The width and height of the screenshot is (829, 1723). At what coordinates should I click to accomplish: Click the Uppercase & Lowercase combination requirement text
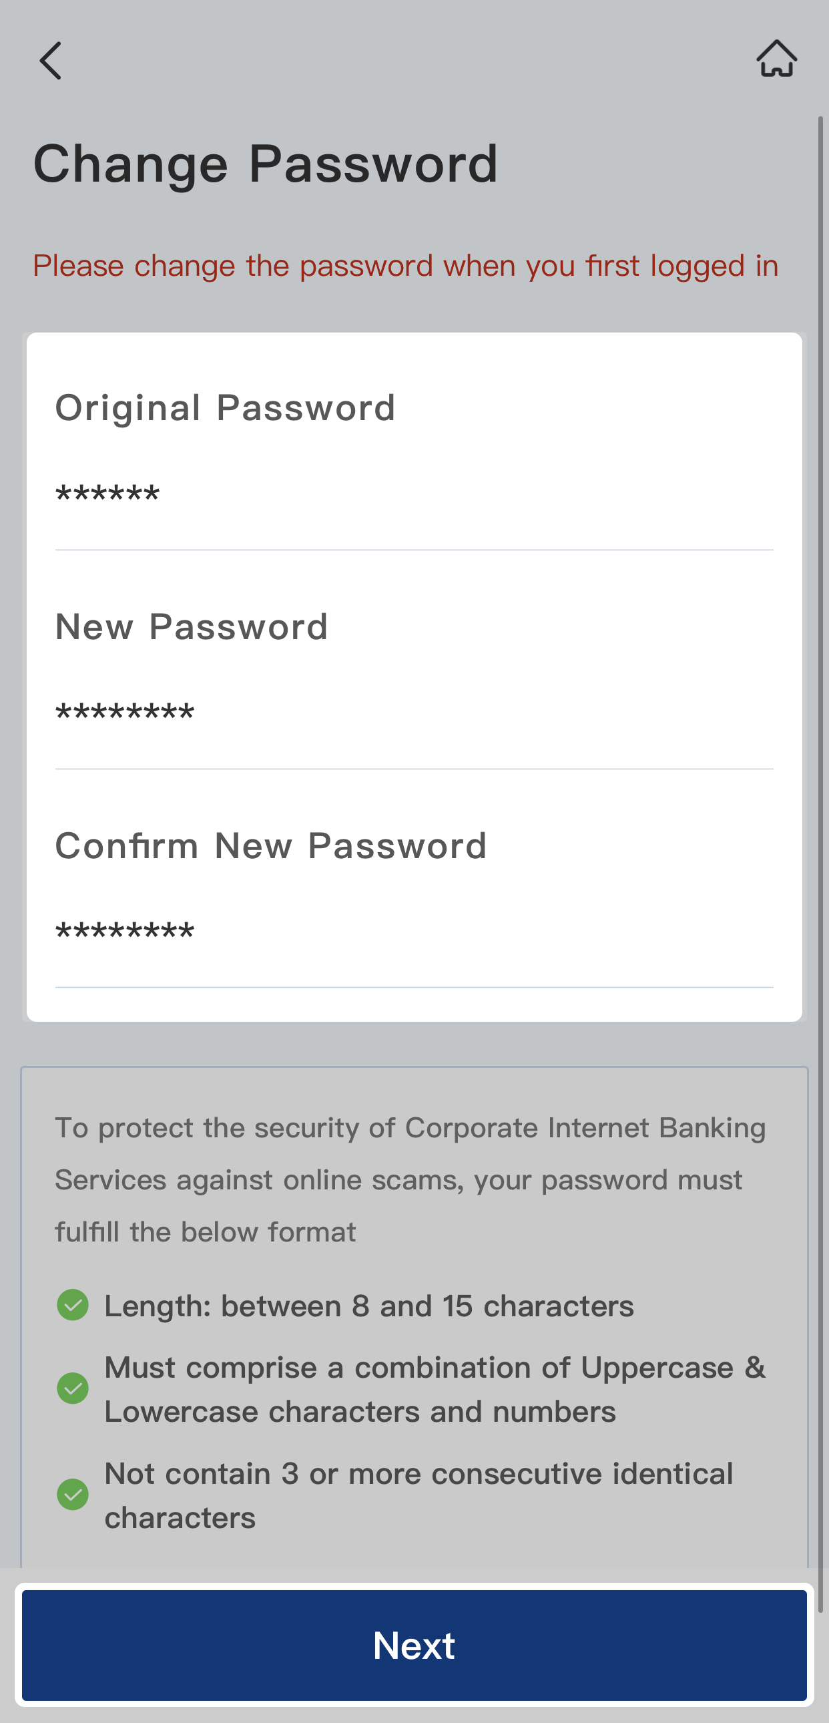coord(435,1389)
